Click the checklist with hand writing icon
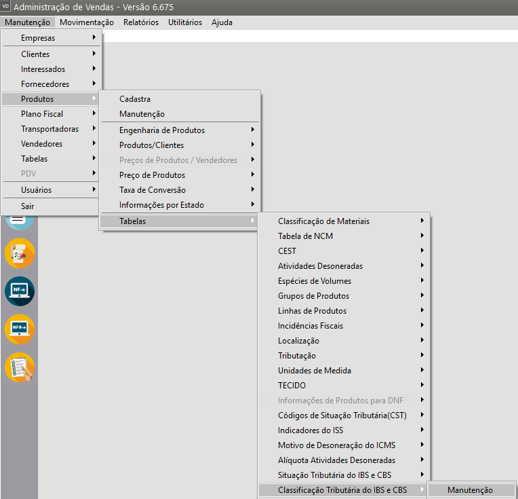The width and height of the screenshot is (518, 499). pos(19,367)
